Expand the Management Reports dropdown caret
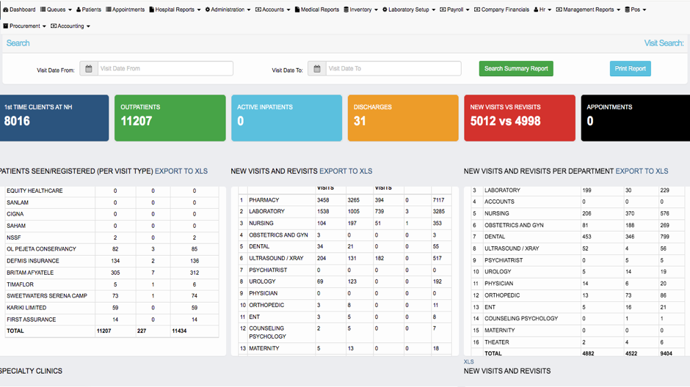 pos(618,10)
